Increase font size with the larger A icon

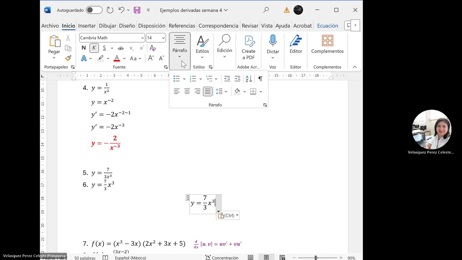(151, 58)
